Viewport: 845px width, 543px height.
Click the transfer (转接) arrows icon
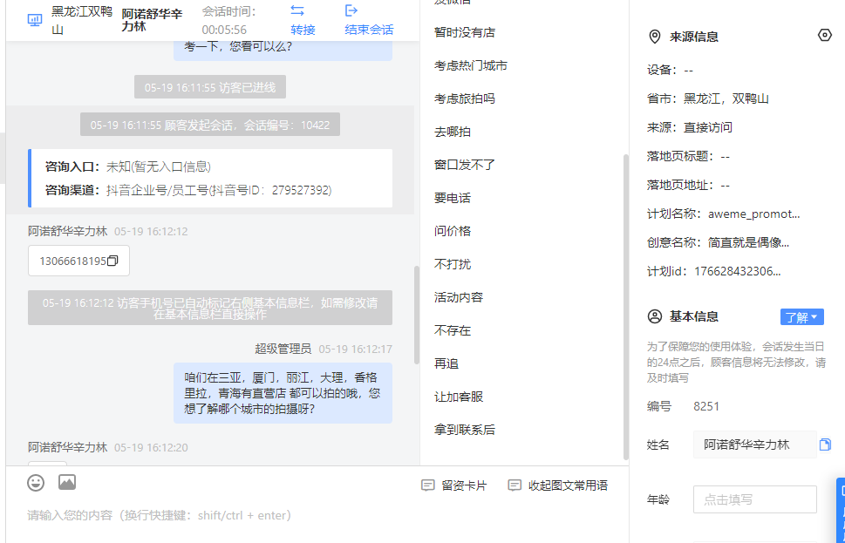(297, 10)
